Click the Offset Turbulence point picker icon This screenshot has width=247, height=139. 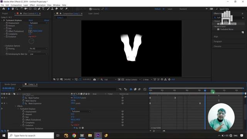(x=30, y=31)
